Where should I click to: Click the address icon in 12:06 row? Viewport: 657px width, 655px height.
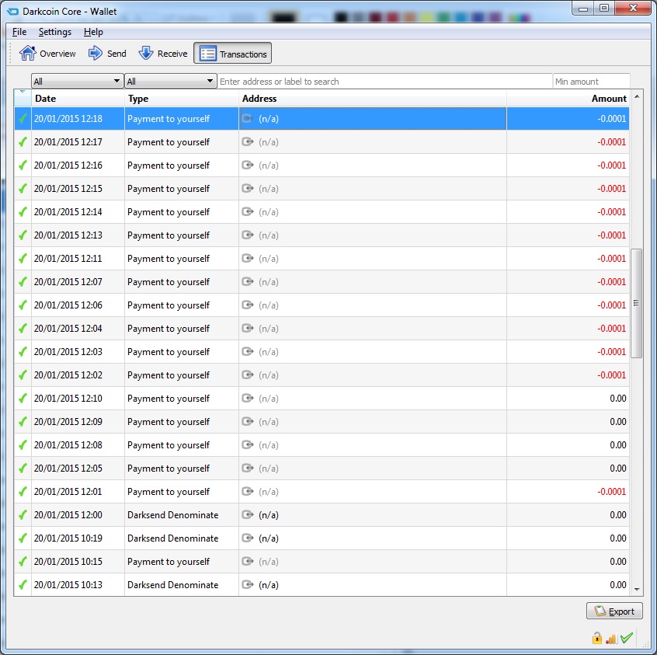pyautogui.click(x=248, y=305)
